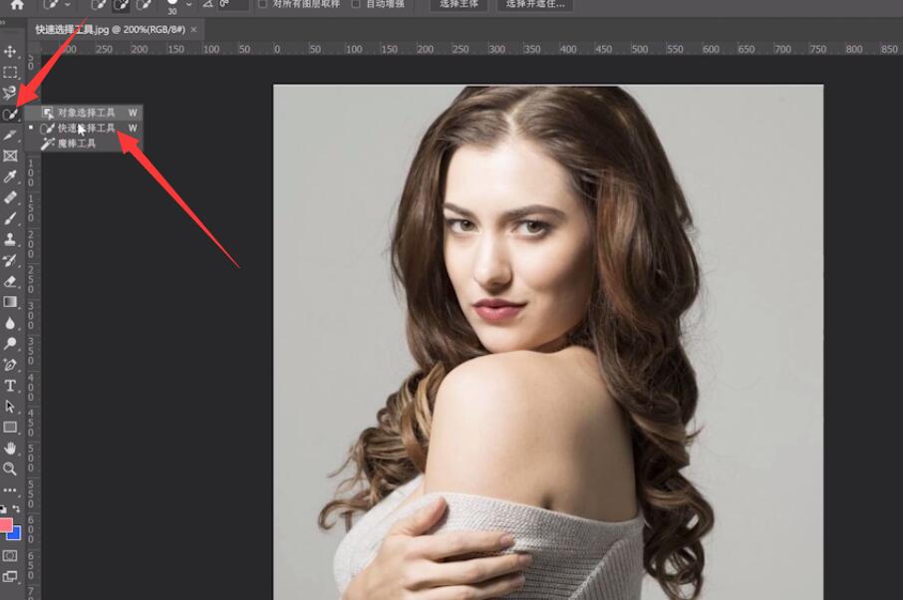Select the Eraser tool

click(x=10, y=281)
